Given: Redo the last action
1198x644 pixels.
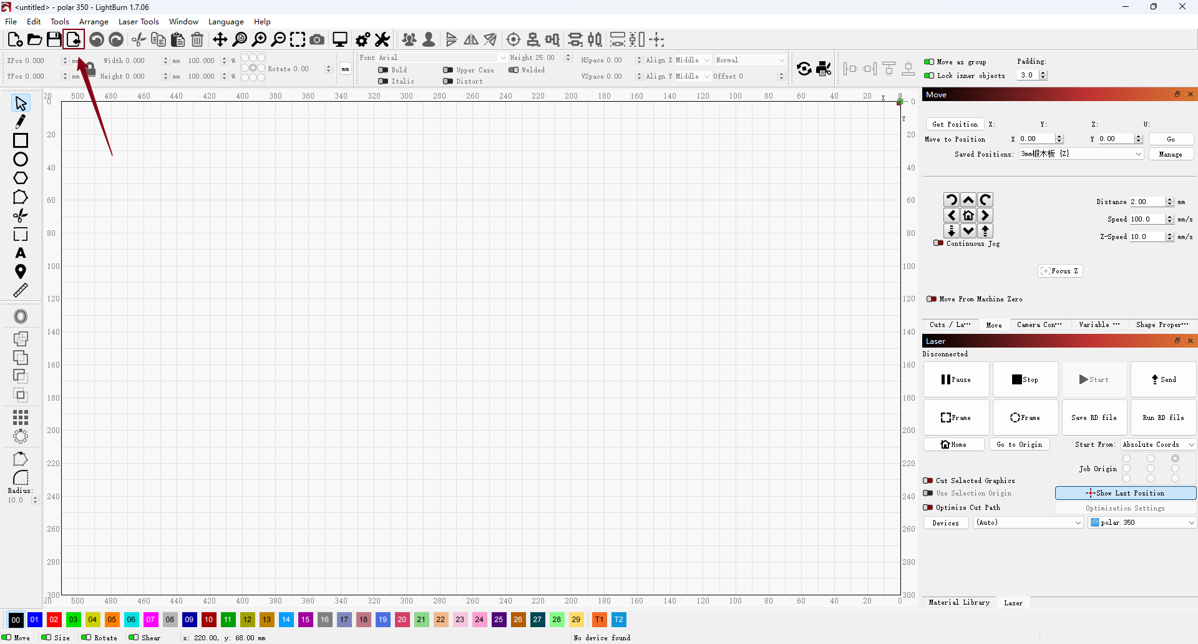Looking at the screenshot, I should point(116,40).
